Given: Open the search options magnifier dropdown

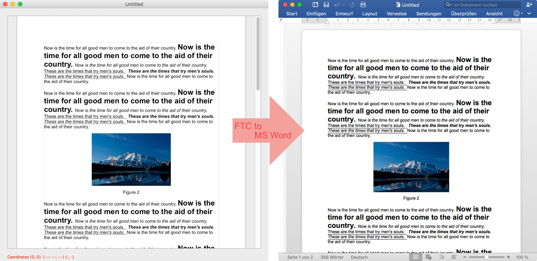Looking at the screenshot, I should point(449,5).
